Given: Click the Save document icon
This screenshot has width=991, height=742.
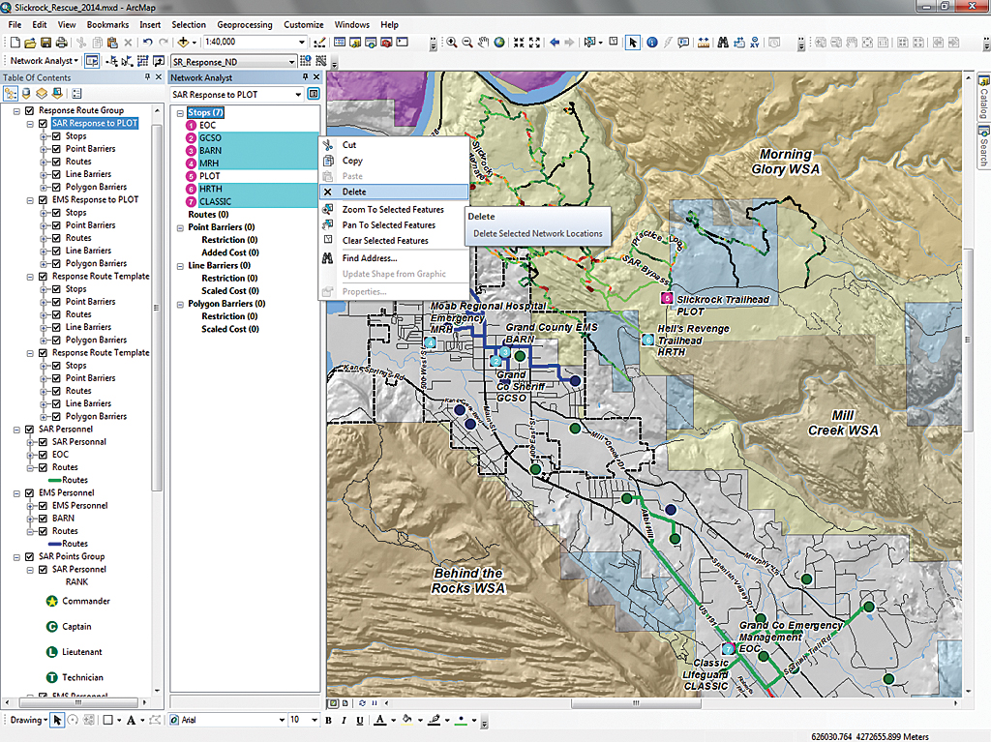Looking at the screenshot, I should [x=45, y=43].
